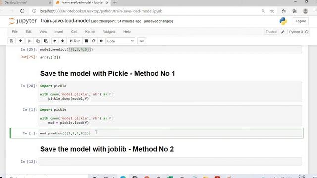Move selected cell up arrow
The image size is (317, 178).
[55, 41]
